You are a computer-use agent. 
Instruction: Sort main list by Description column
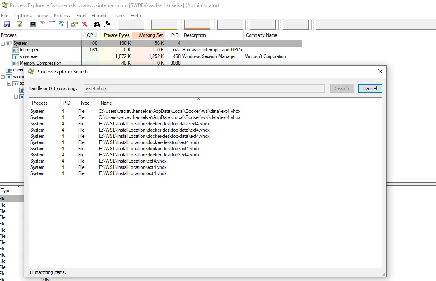tap(213, 35)
